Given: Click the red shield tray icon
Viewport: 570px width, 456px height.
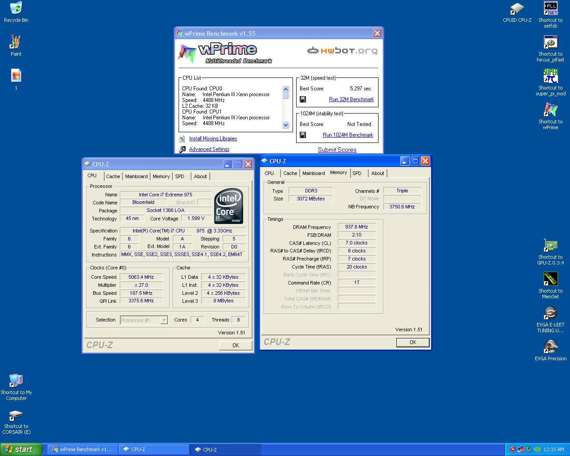Looking at the screenshot, I should (513, 449).
